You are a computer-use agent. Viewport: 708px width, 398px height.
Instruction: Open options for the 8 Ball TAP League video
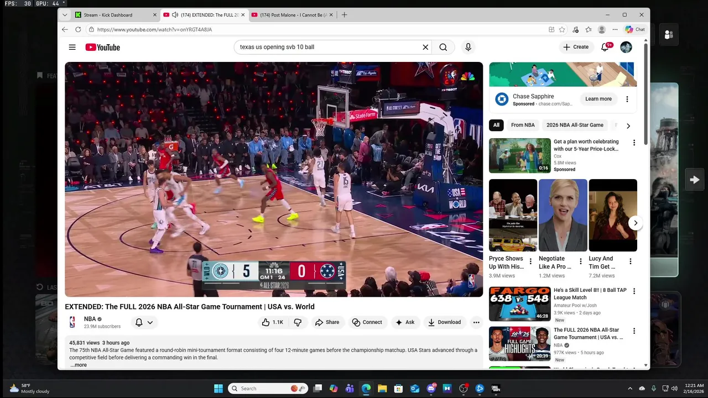click(x=634, y=291)
